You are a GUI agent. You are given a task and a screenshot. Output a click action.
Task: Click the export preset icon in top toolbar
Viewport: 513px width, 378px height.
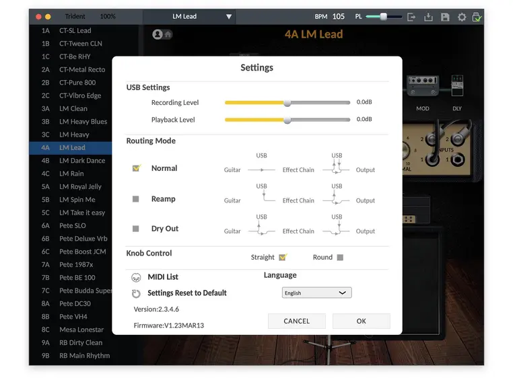(x=411, y=17)
